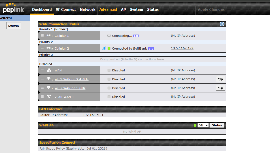The width and height of the screenshot is (270, 153).
Task: Click the Wi-Fi WAN 2.4 GHz disabled box
Action: click(x=109, y=79)
